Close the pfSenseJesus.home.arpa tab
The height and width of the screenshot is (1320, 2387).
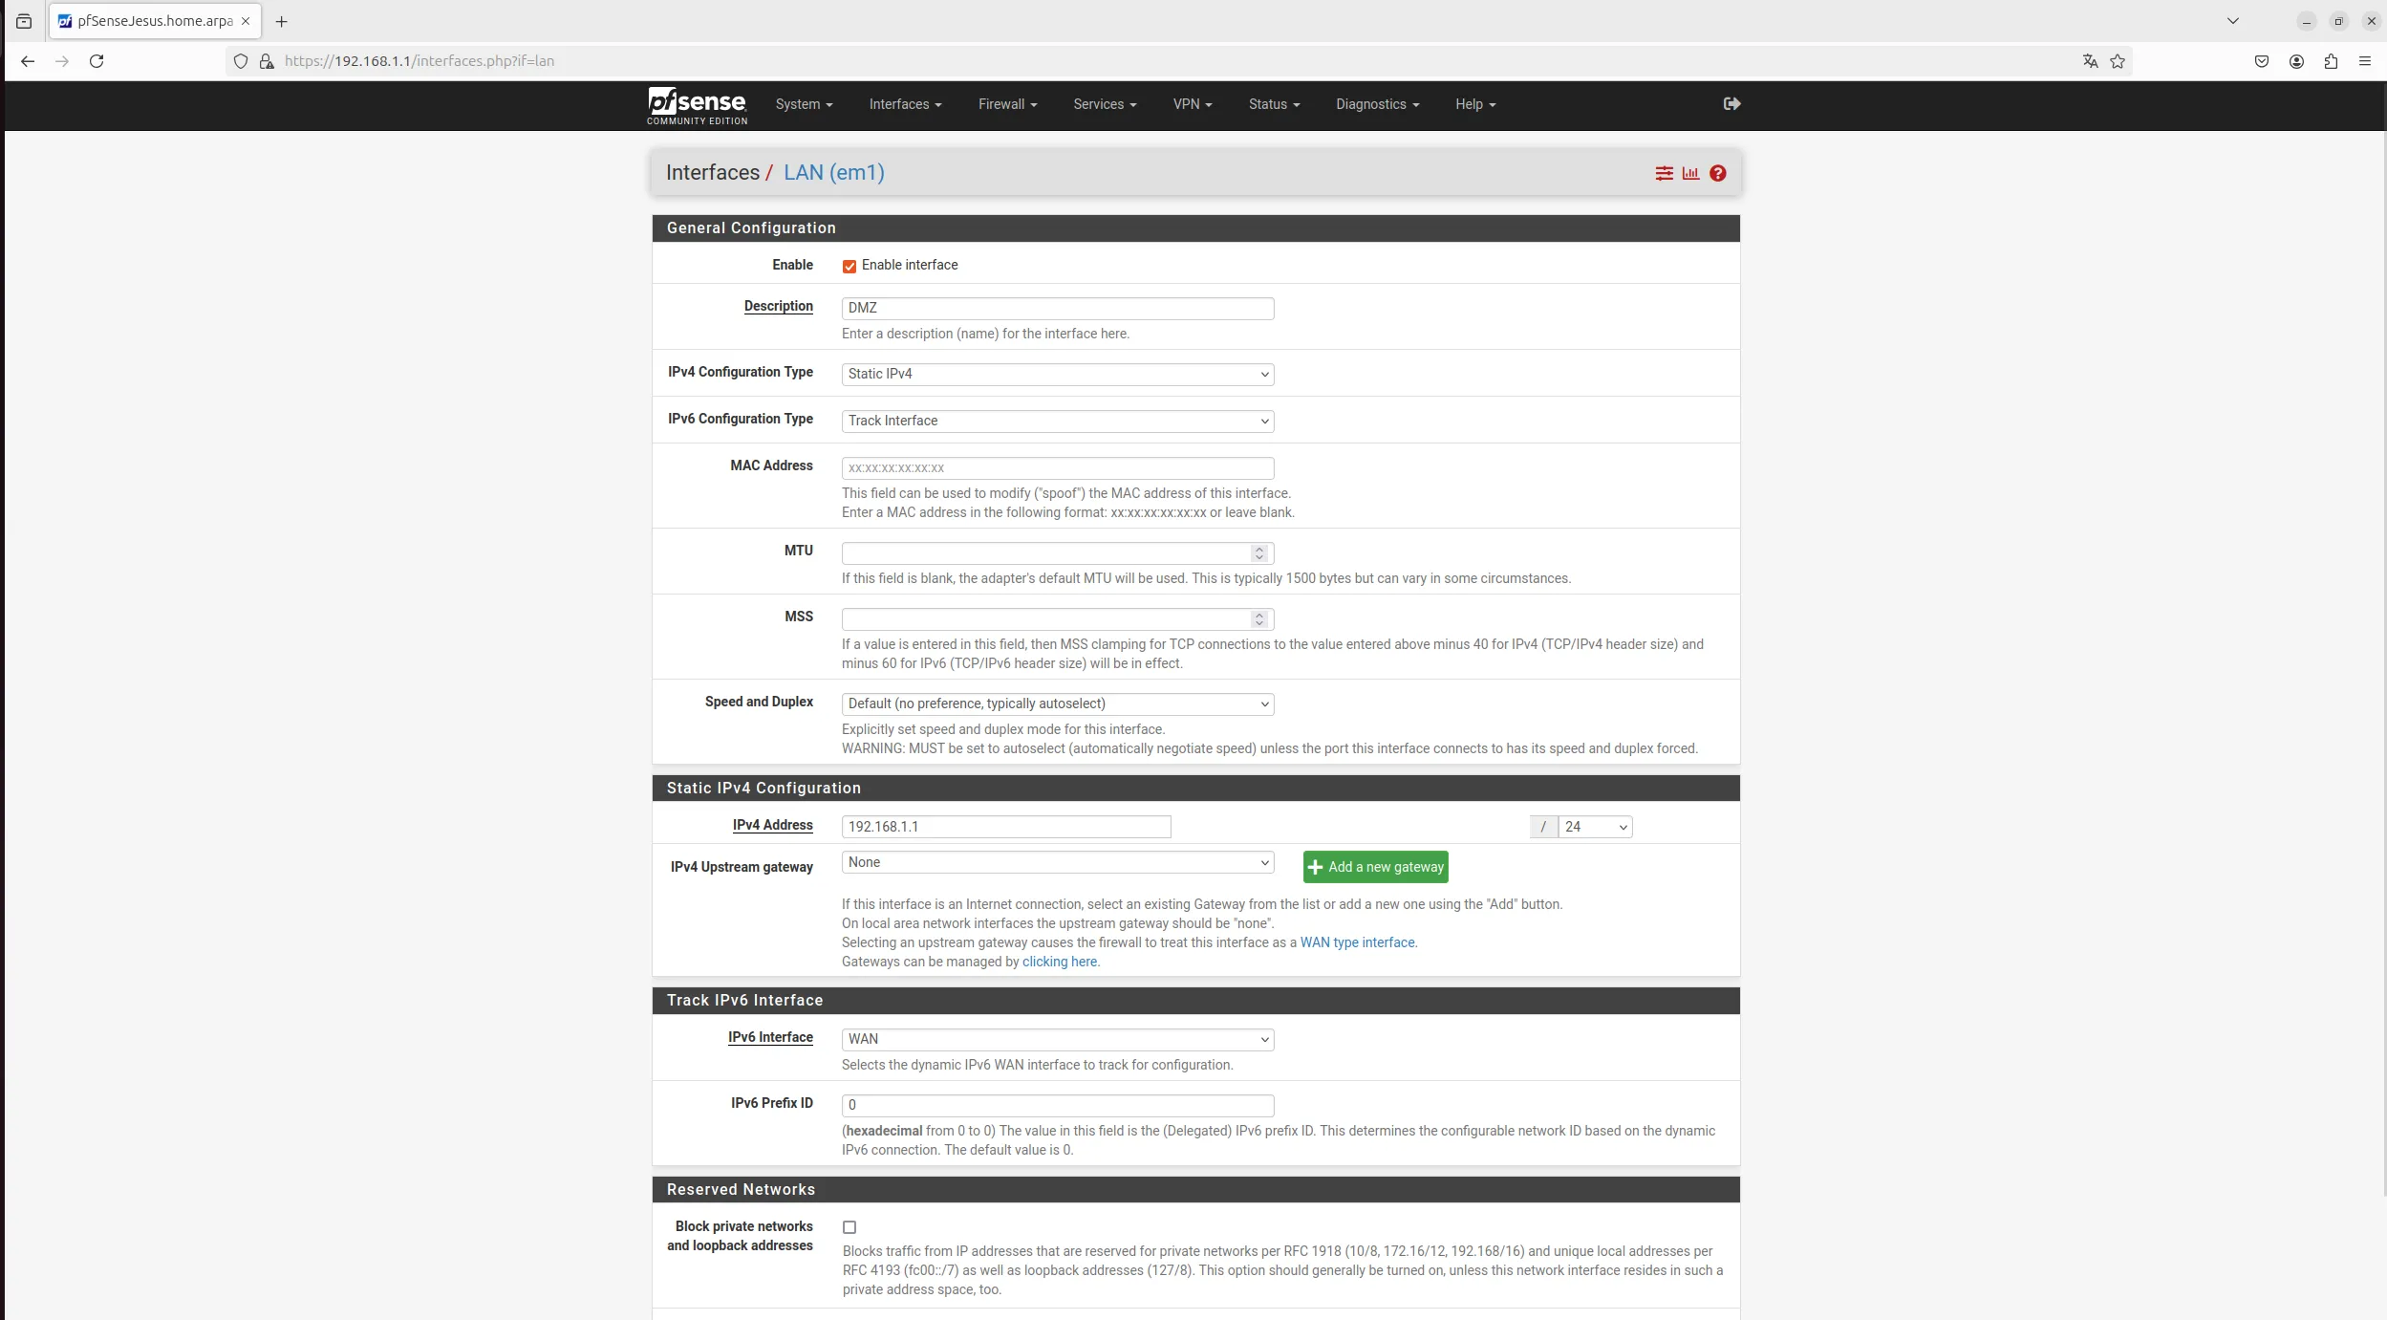click(x=246, y=21)
